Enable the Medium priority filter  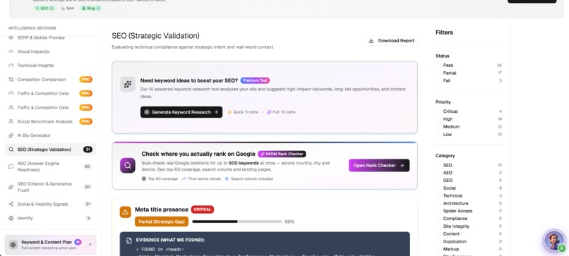point(438,126)
